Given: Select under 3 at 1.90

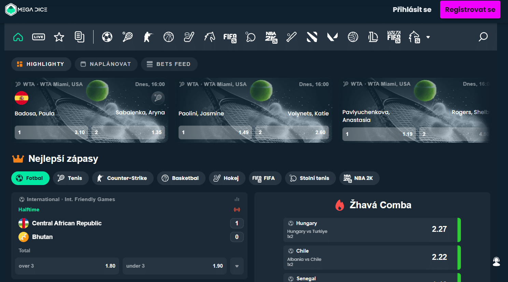Looking at the screenshot, I should coord(174,266).
